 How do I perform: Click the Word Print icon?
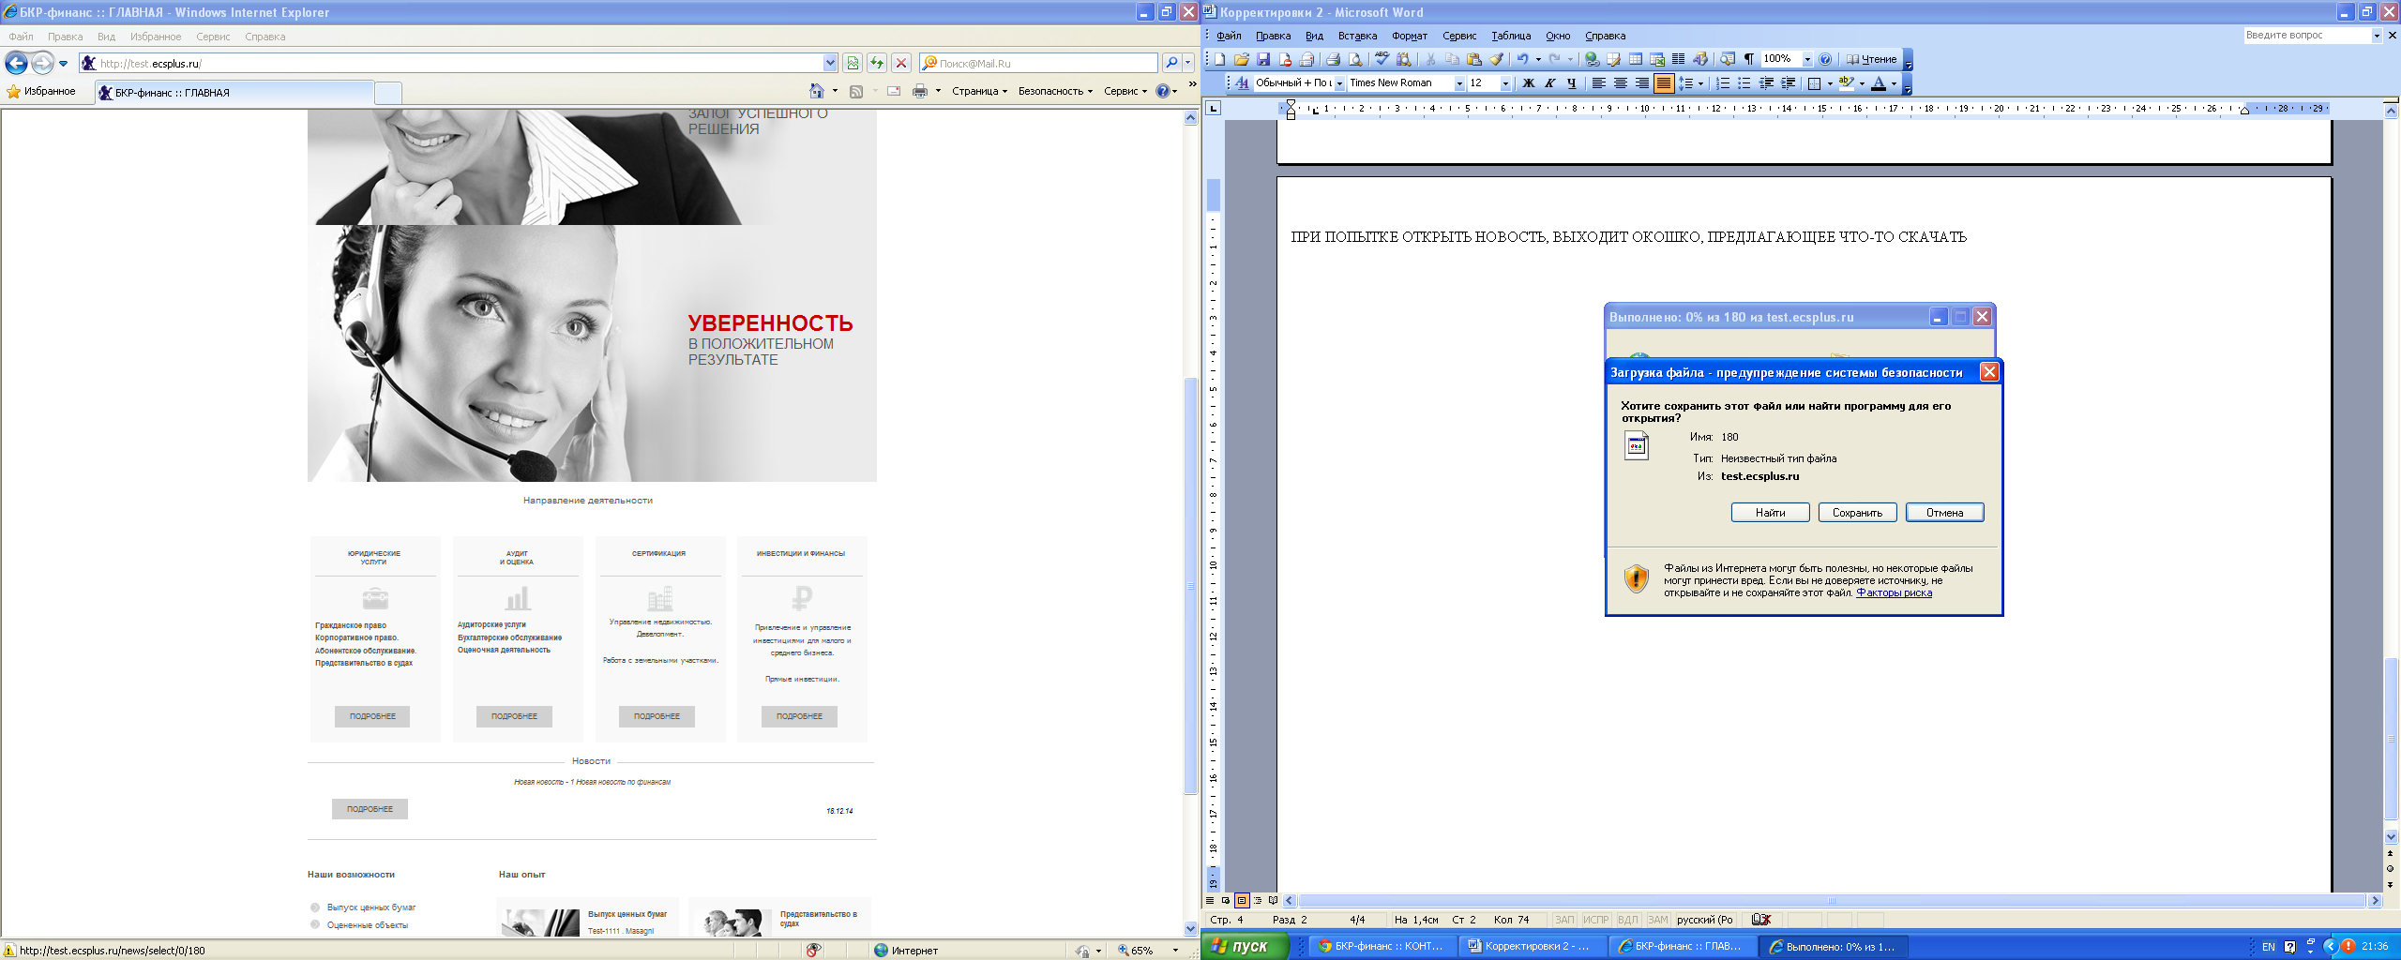click(1333, 59)
